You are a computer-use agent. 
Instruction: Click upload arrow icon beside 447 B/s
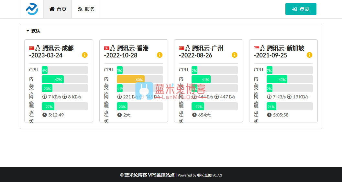point(216,97)
